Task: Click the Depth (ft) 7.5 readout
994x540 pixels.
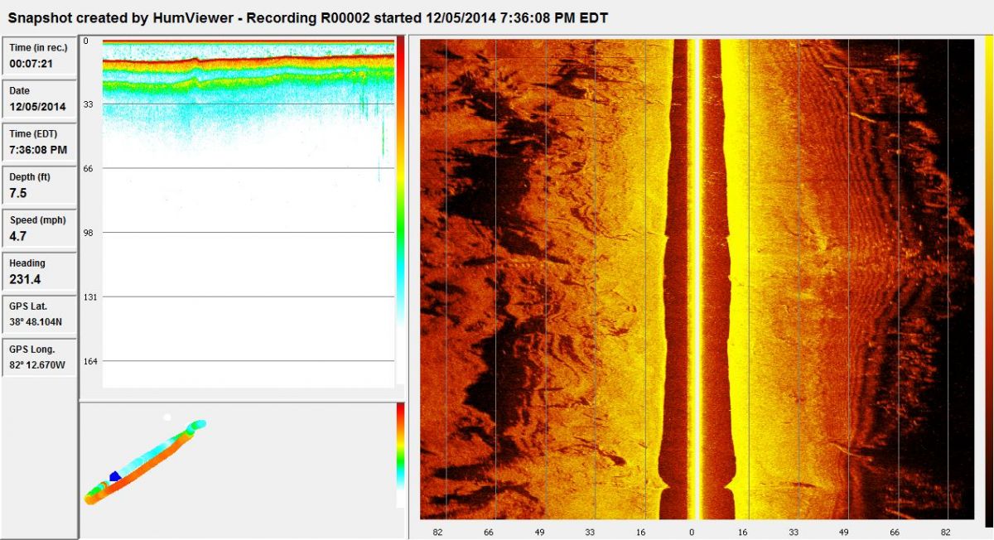Action: 39,185
